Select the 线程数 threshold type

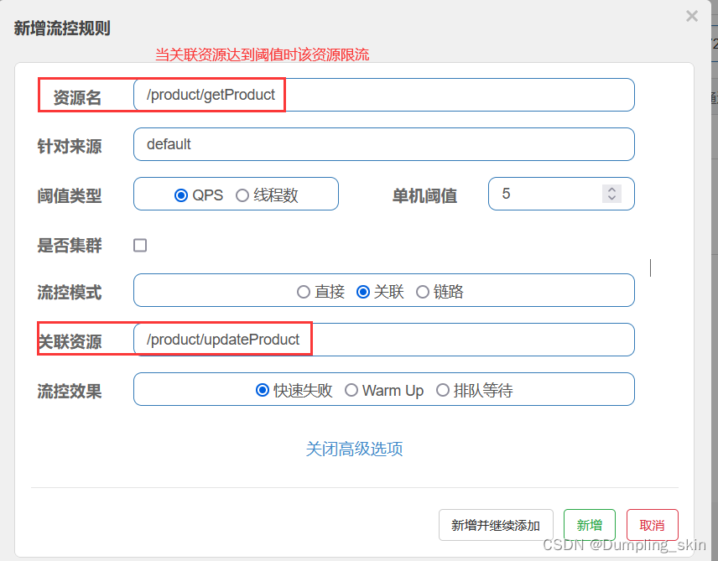point(242,195)
